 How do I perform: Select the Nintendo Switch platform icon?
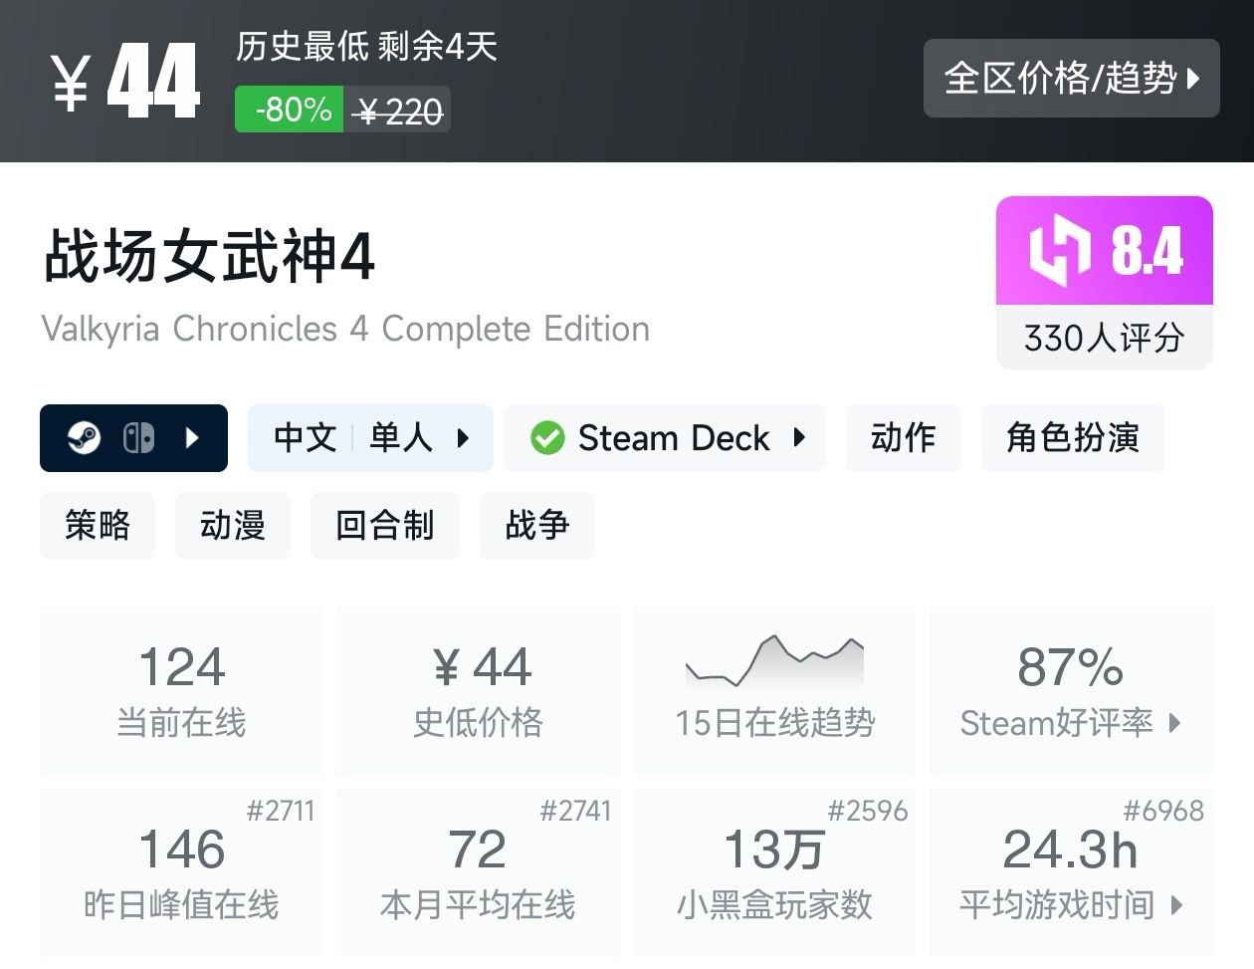coord(139,438)
